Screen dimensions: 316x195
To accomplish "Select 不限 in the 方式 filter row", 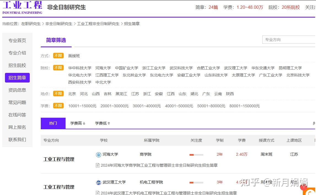I will pos(58,56).
